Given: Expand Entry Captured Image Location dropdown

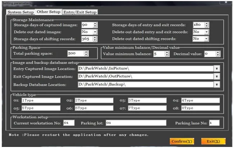Looking at the screenshot, I should [217, 68].
